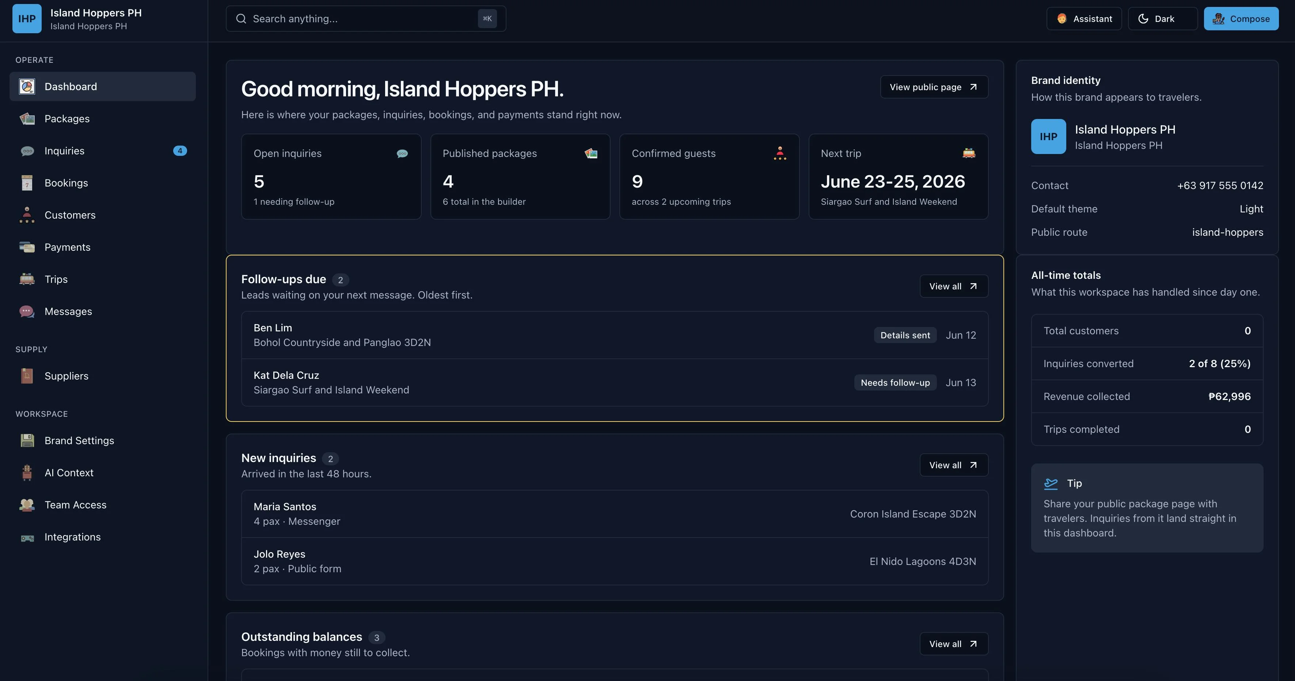Toggle the Dark theme button
Viewport: 1295px width, 681px height.
point(1163,19)
